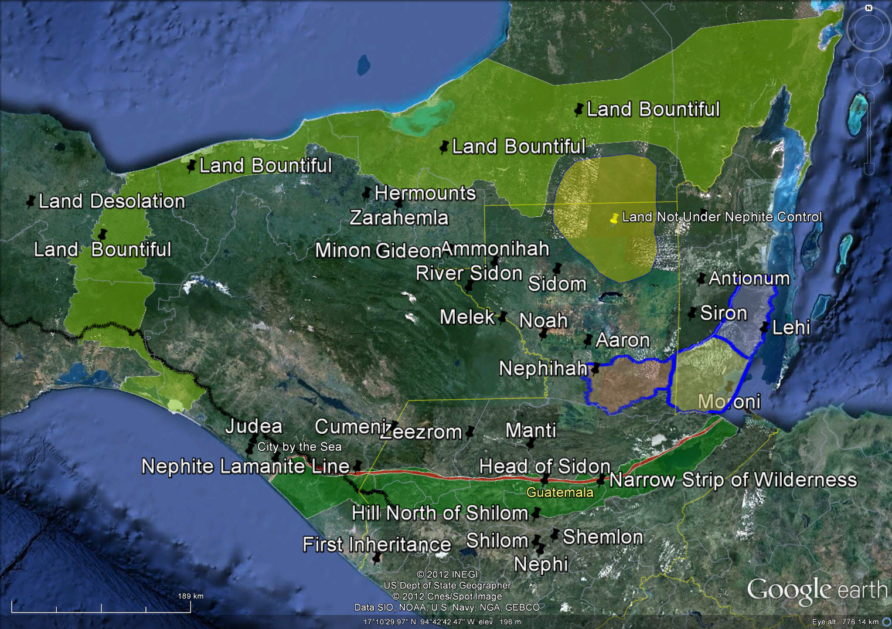Select the Head of Sidon pin
892x629 pixels.
pyautogui.click(x=544, y=480)
